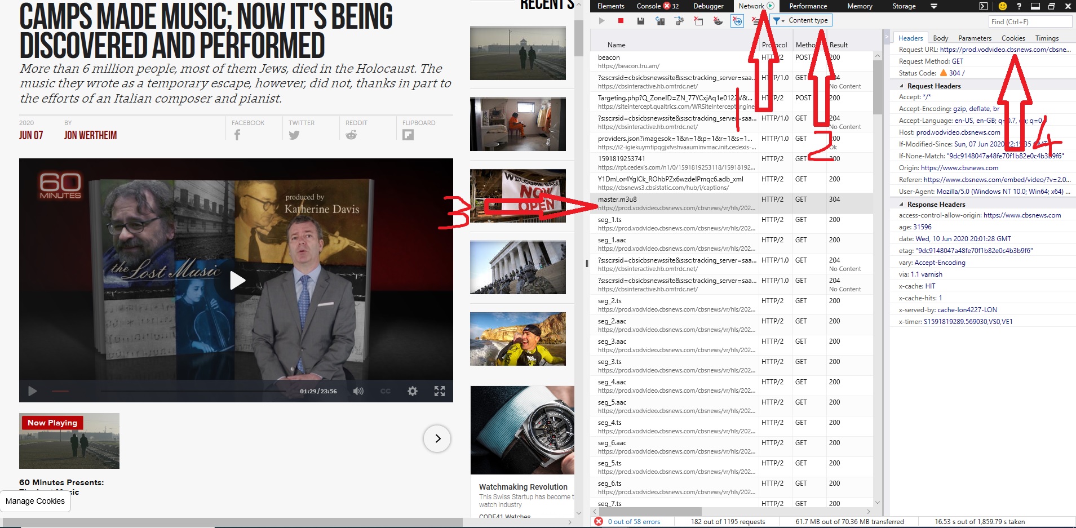Viewport: 1076px width, 528px height.
Task: Toggle clear entries on navigate
Action: tap(737, 21)
